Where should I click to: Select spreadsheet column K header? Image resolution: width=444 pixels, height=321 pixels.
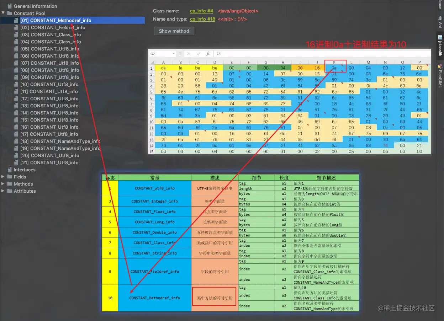pos(334,62)
